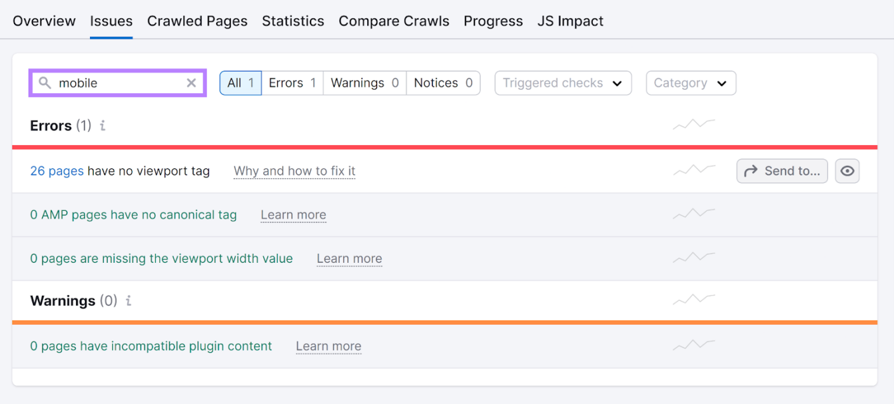Filter issues by Warnings only
Image resolution: width=894 pixels, height=404 pixels.
[365, 83]
